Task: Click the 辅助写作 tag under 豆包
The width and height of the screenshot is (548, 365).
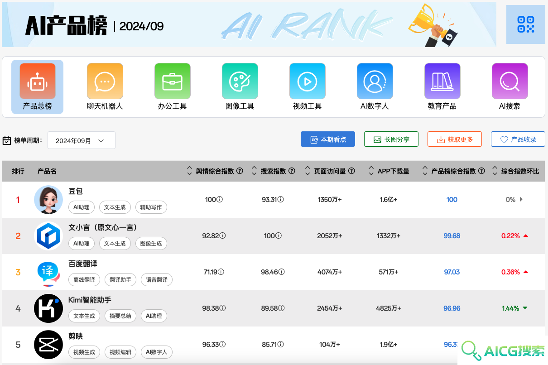Action: tap(151, 207)
